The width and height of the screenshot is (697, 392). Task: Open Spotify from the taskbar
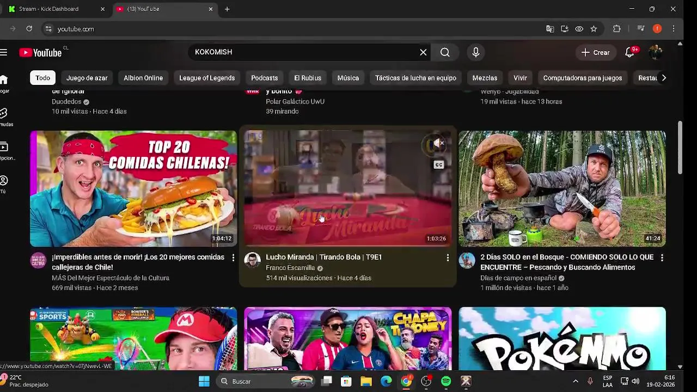click(446, 381)
